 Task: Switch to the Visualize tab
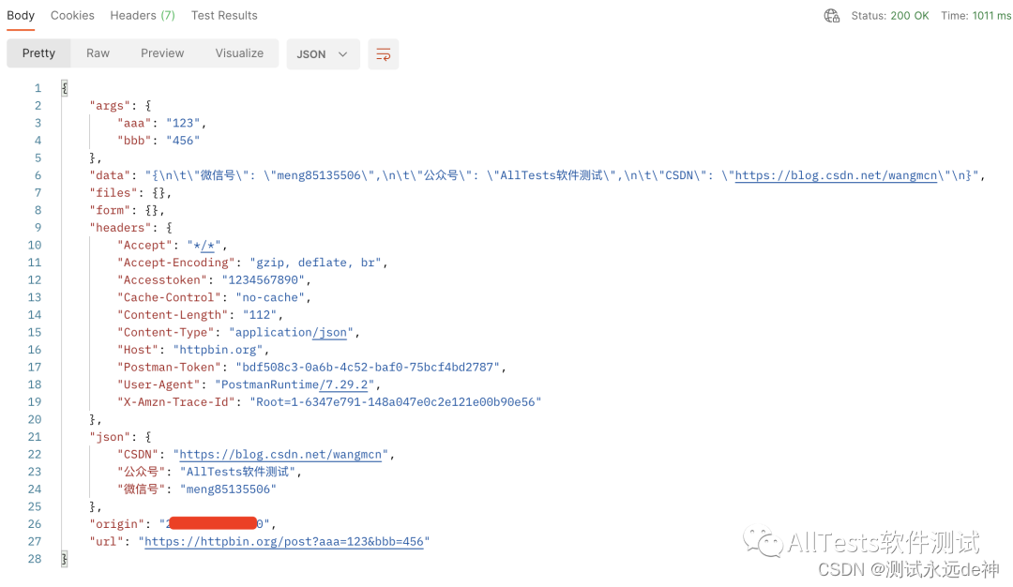(239, 53)
